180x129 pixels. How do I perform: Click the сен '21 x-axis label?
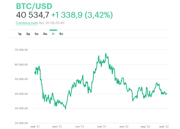point(80,126)
